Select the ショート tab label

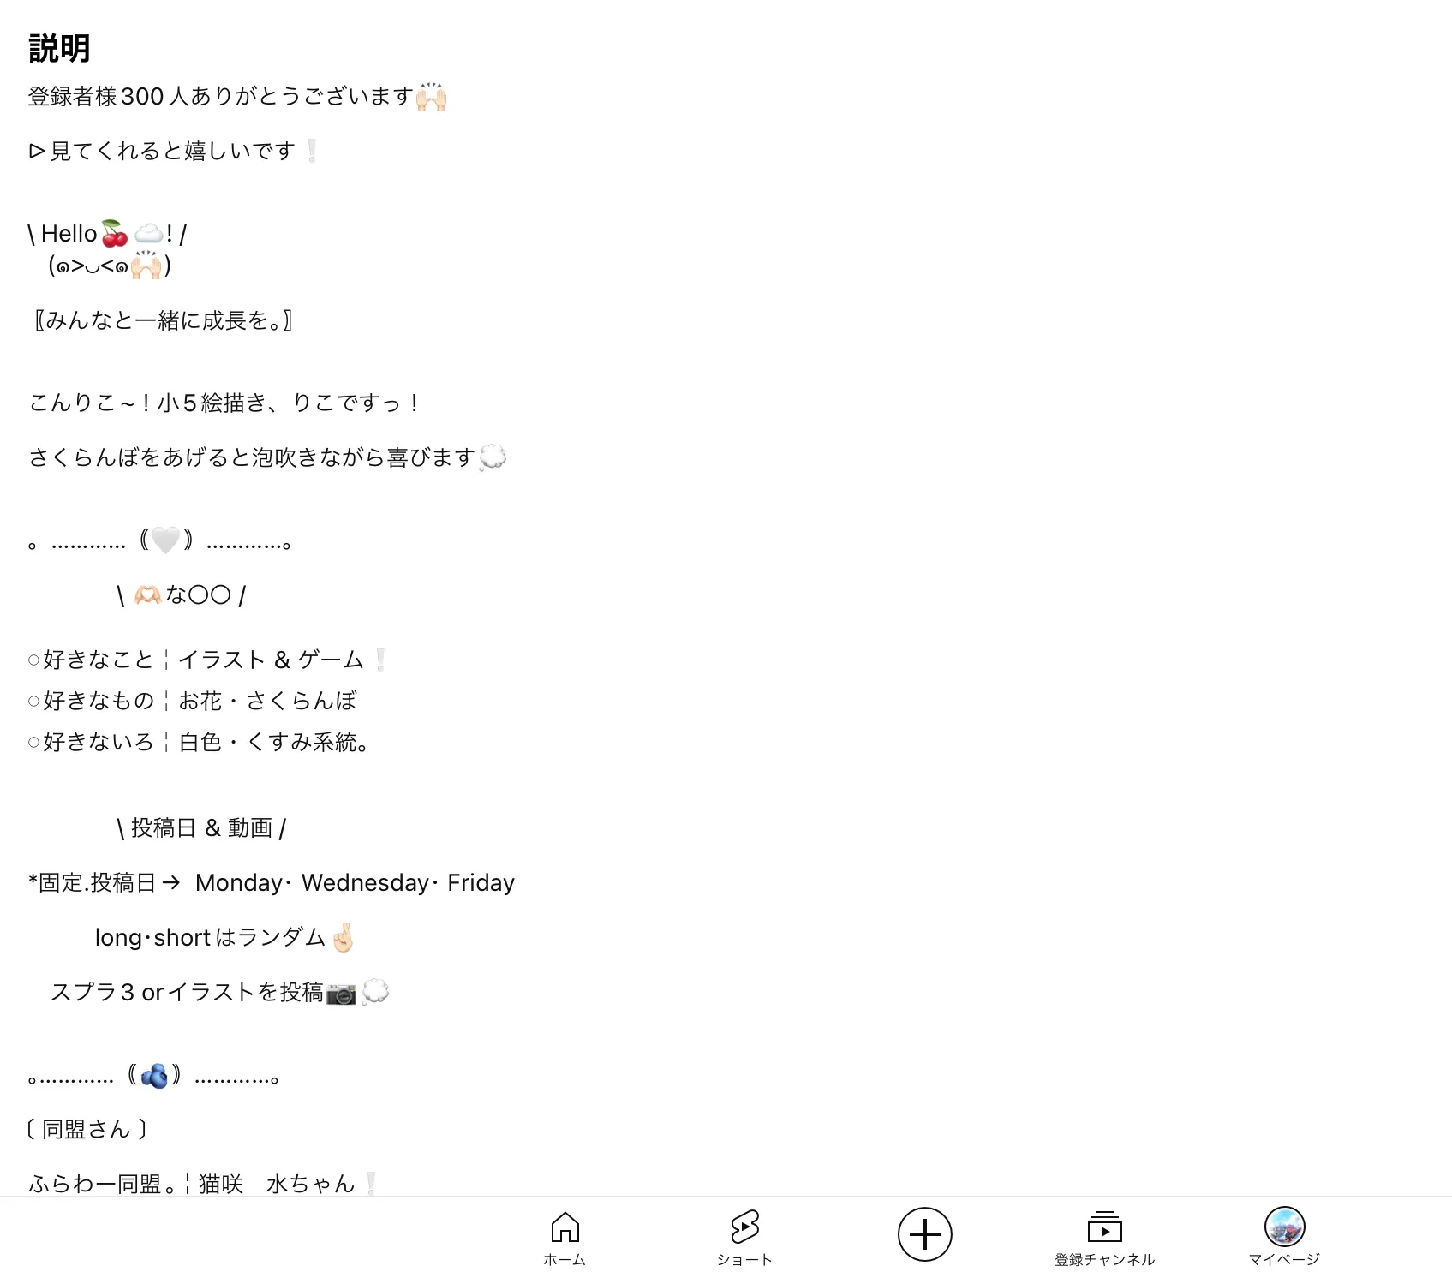744,1259
